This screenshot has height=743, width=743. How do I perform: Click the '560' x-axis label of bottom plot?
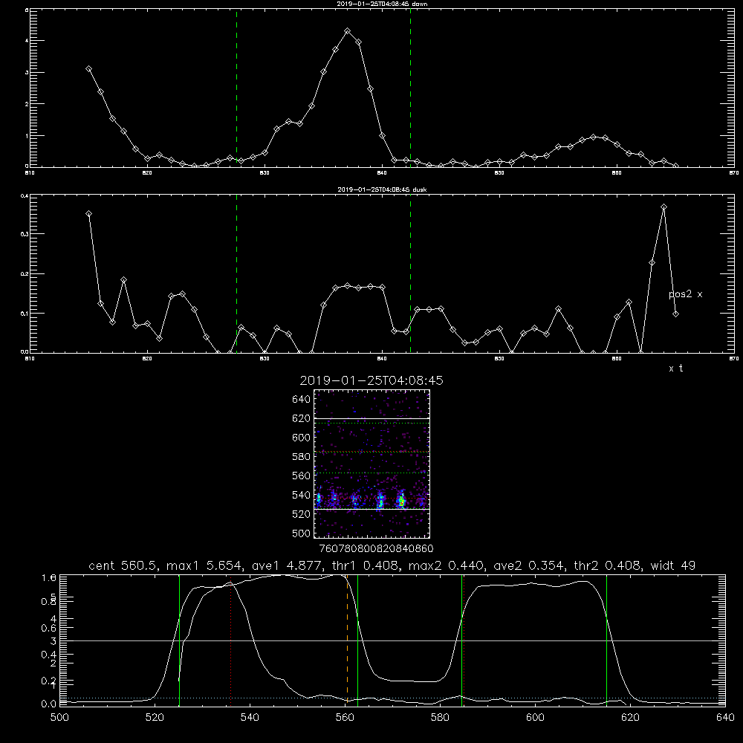click(345, 718)
